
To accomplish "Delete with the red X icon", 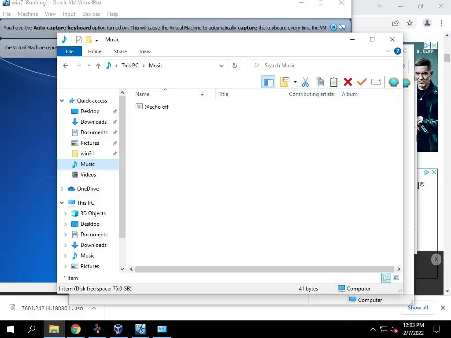I will click(348, 82).
